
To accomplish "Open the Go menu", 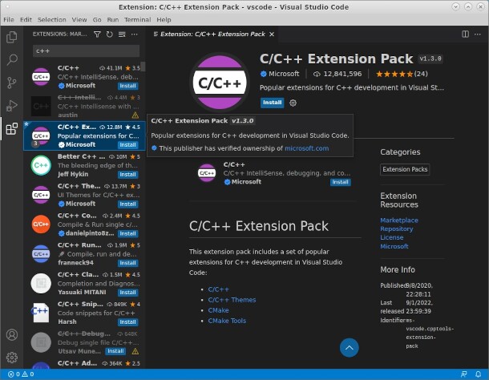I will tap(97, 20).
